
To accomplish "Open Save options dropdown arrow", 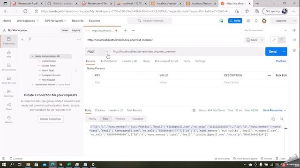I will point(262,40).
